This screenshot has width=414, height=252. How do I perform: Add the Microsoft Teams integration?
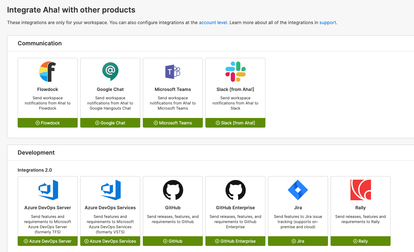click(173, 123)
